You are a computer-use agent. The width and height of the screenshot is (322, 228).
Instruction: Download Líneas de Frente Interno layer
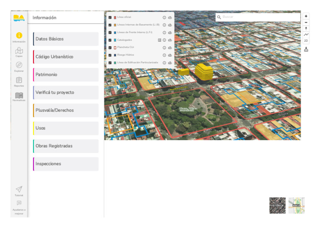pos(170,32)
